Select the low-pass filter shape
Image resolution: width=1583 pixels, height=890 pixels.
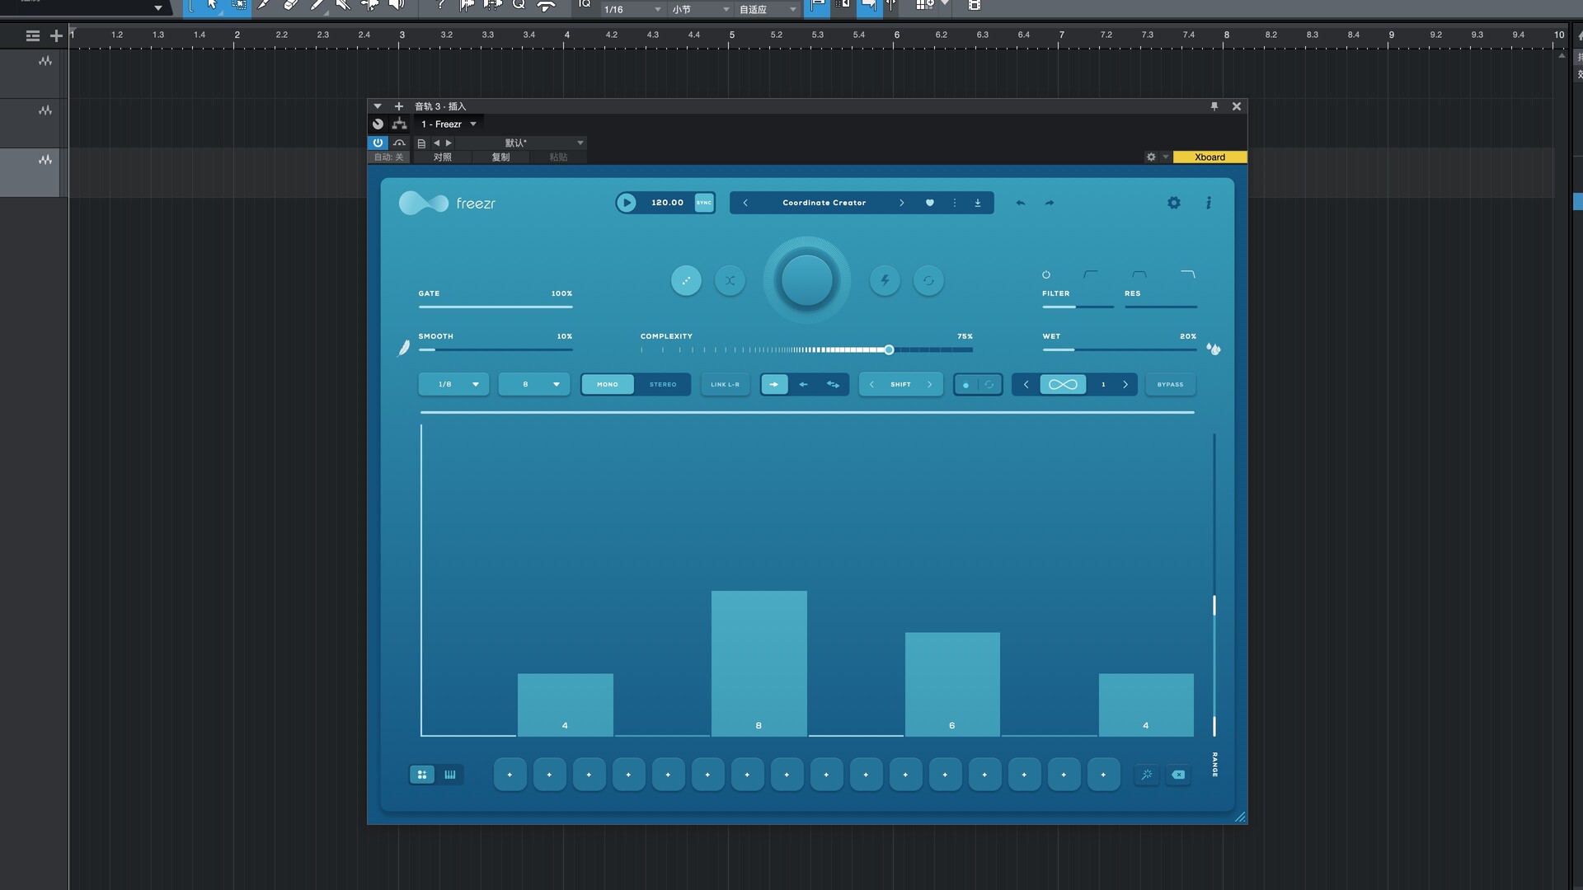pos(1187,274)
